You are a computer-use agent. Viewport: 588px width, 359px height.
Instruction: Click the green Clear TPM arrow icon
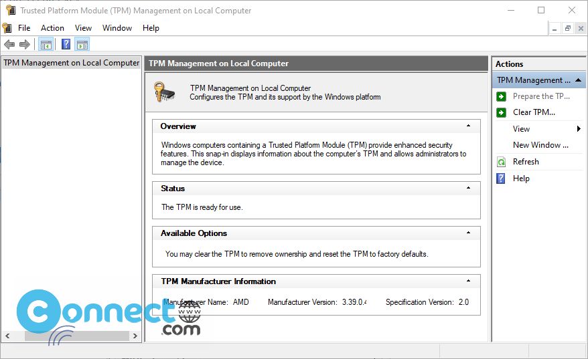coord(501,112)
